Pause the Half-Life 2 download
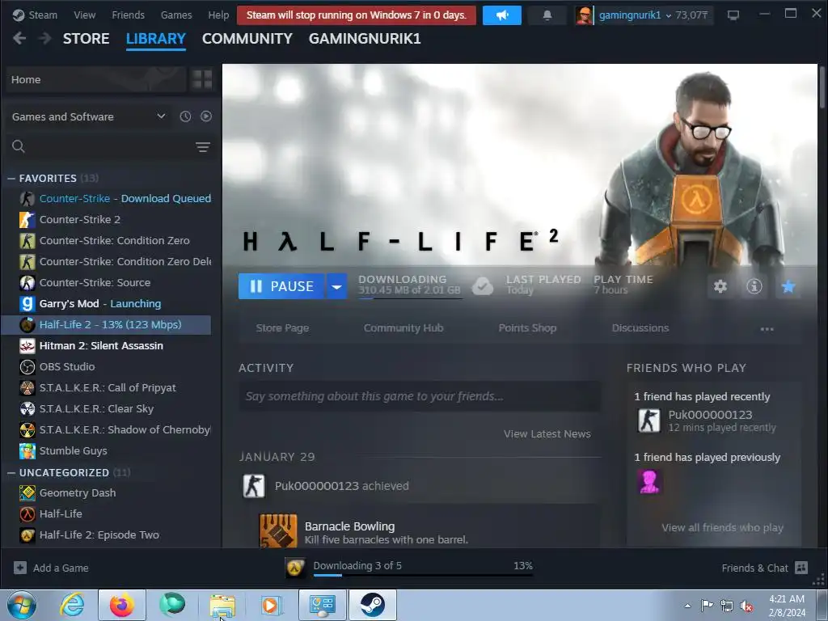Screen dimensions: 828x621 tap(281, 286)
